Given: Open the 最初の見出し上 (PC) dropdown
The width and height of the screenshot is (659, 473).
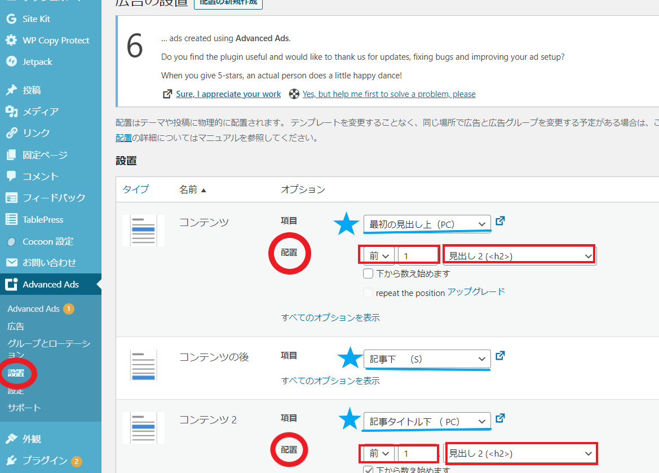Looking at the screenshot, I should (x=427, y=224).
